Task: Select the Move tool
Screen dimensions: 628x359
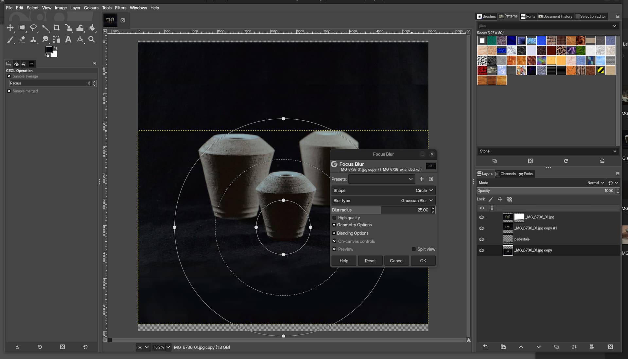Action: click(x=10, y=28)
